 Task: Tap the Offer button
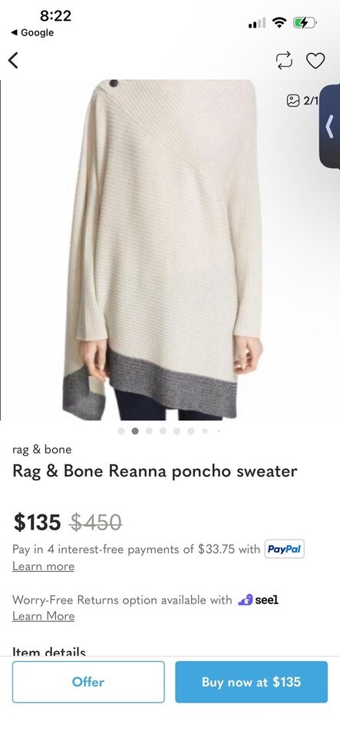pos(88,682)
